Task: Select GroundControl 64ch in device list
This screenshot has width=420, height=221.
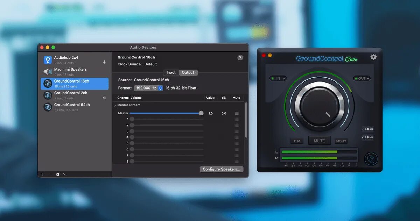Action: coord(75,107)
